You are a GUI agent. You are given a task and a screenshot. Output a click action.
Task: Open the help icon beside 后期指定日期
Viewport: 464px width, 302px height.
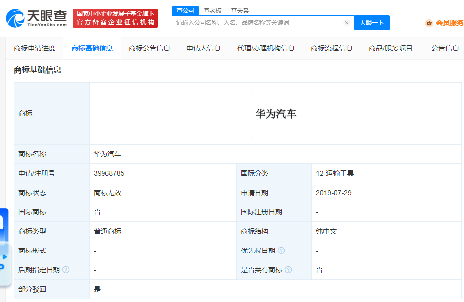(66, 270)
